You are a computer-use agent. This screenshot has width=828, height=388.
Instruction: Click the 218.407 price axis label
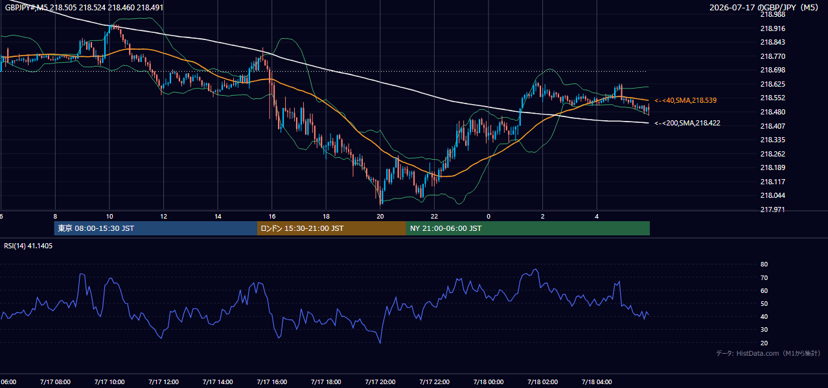[x=772, y=126]
